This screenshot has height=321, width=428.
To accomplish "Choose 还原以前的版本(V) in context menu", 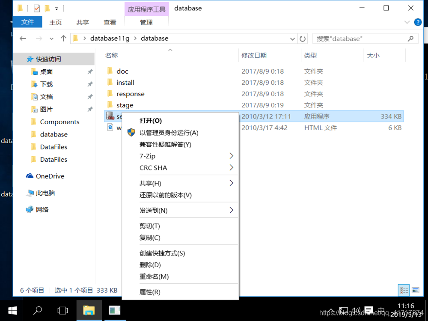I will point(165,195).
